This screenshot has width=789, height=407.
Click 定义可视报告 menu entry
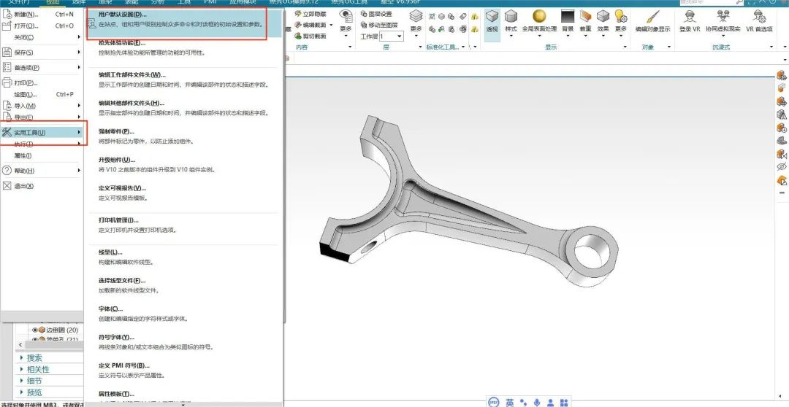point(183,193)
